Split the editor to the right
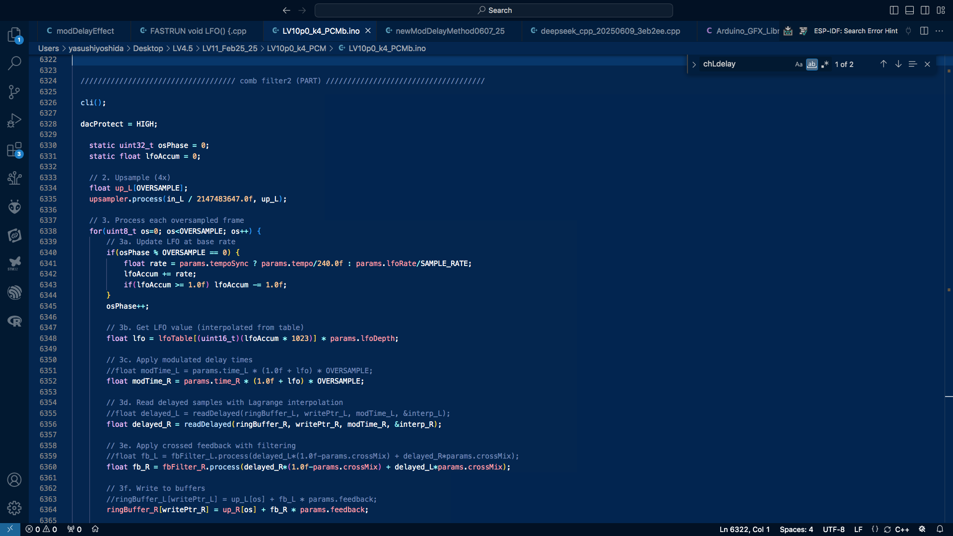This screenshot has width=953, height=536. pyautogui.click(x=924, y=31)
